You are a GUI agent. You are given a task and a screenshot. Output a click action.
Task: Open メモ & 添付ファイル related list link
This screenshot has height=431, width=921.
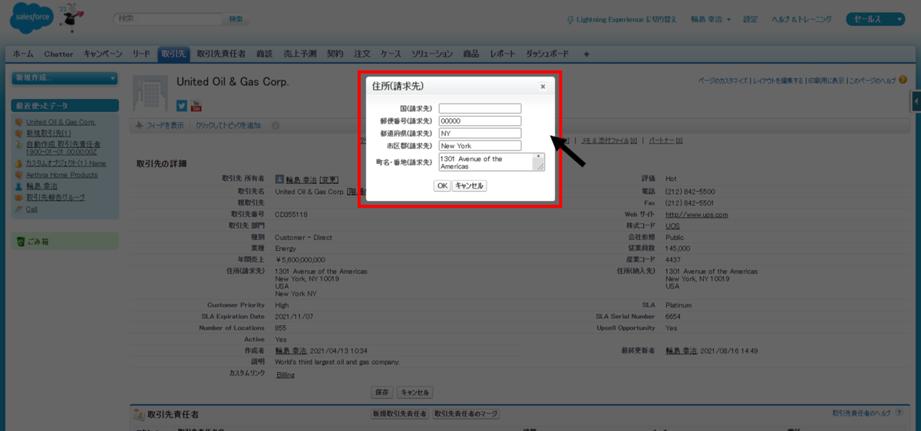pos(609,141)
